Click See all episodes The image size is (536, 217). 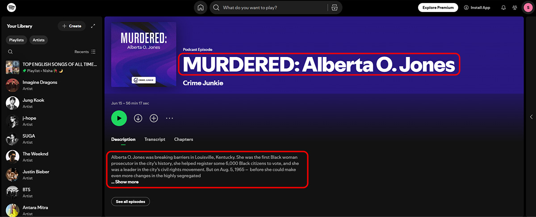coord(130,202)
